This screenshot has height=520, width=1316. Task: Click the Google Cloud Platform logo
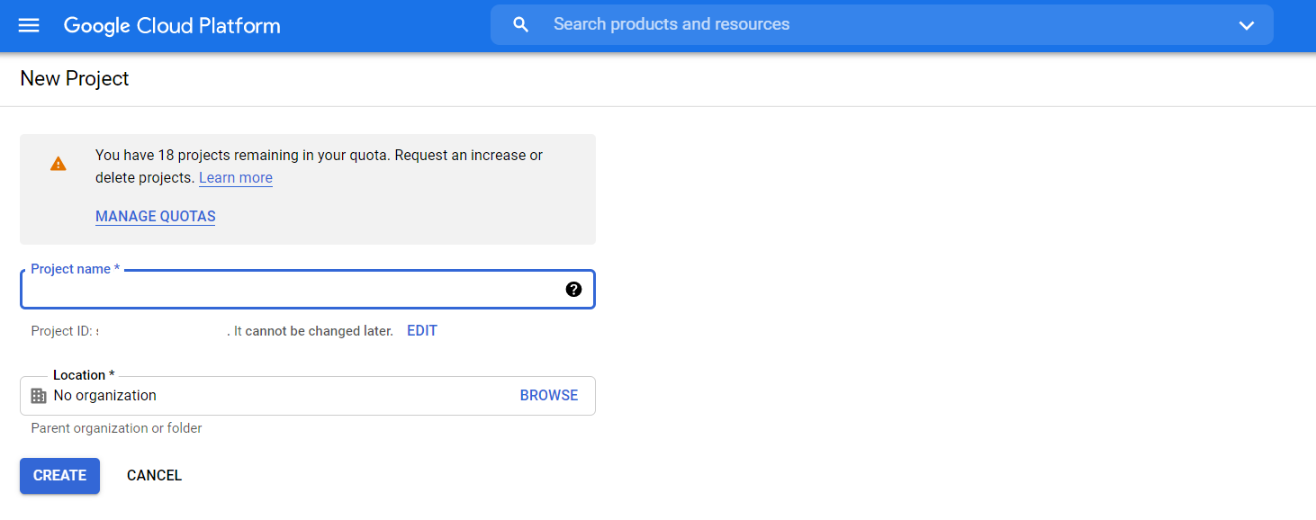point(172,25)
